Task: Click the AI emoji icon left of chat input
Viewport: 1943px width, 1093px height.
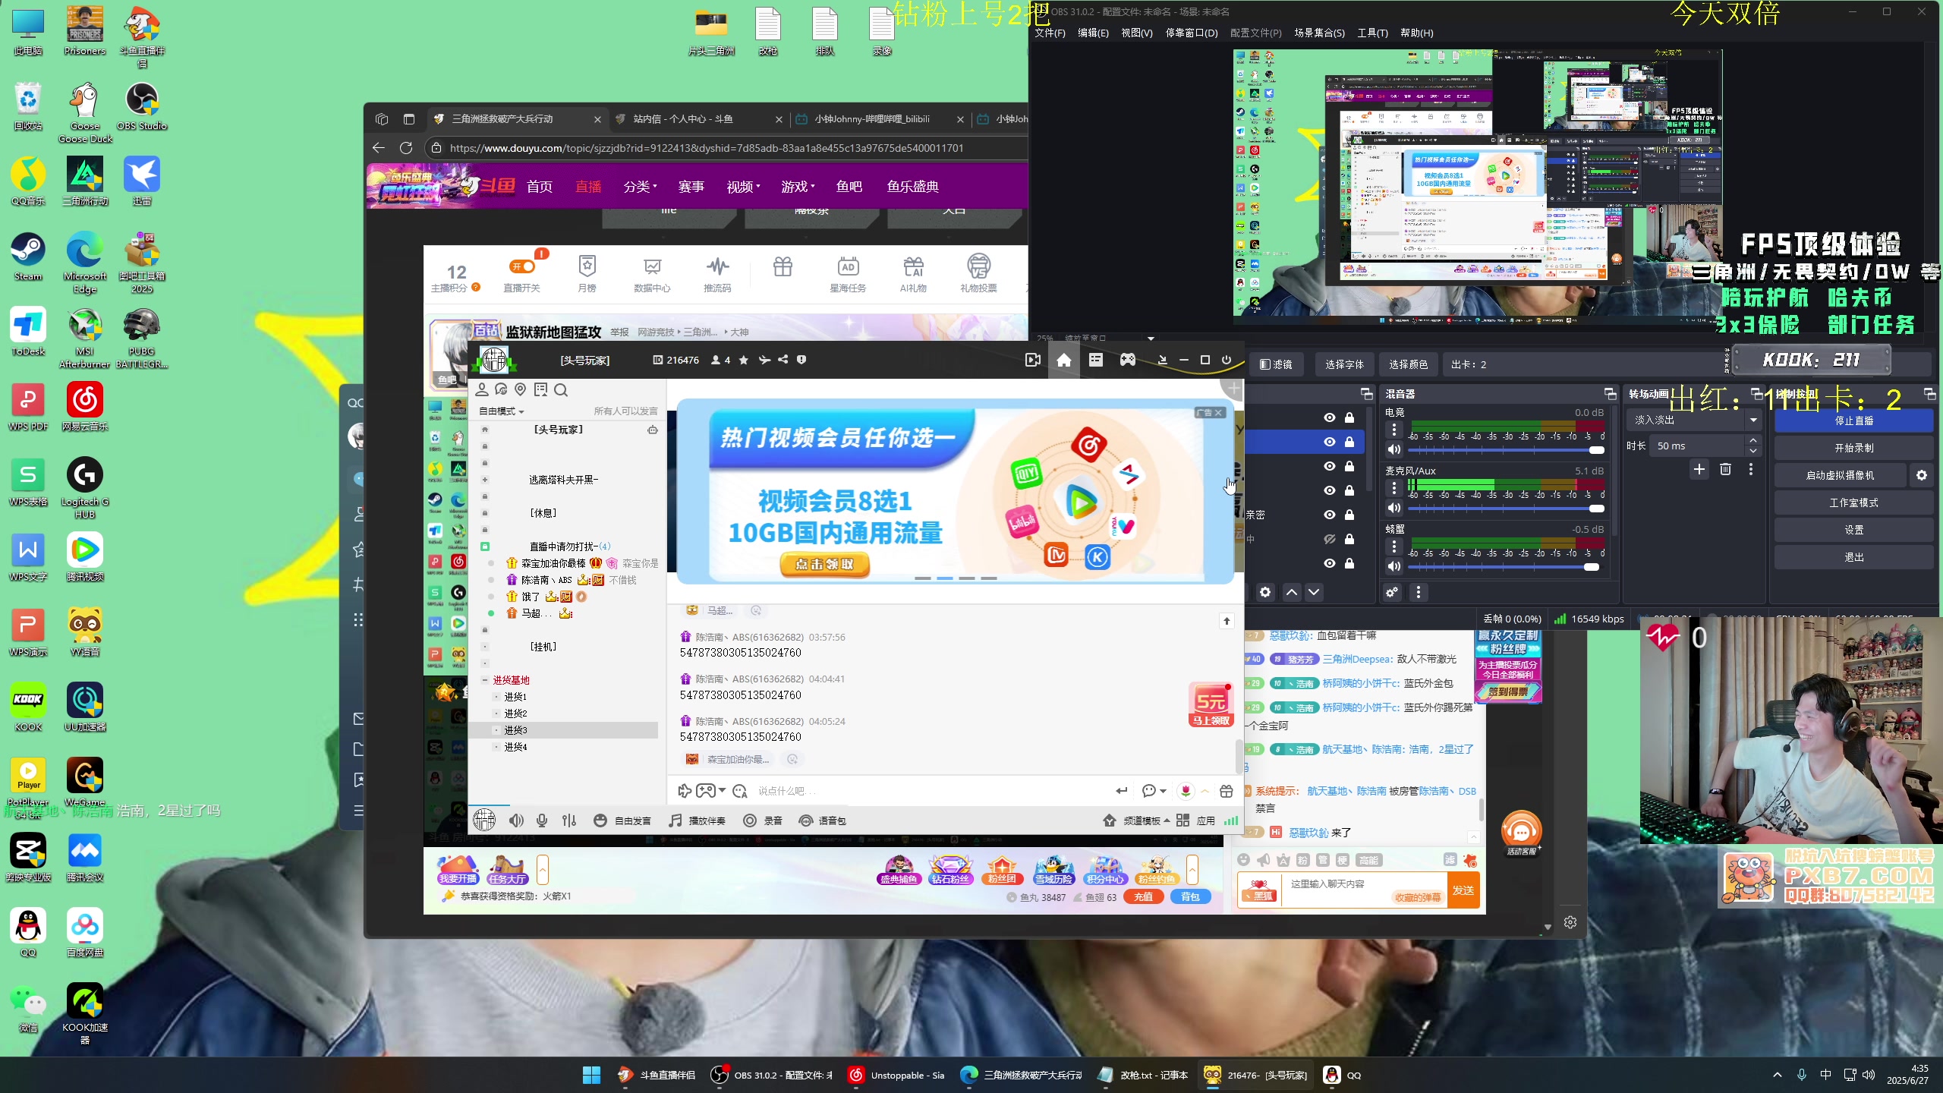Action: 740,791
